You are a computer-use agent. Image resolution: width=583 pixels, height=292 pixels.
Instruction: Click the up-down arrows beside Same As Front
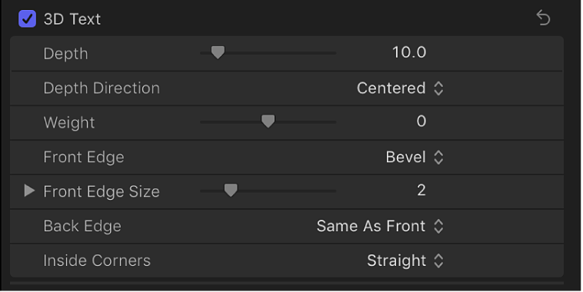(x=438, y=226)
